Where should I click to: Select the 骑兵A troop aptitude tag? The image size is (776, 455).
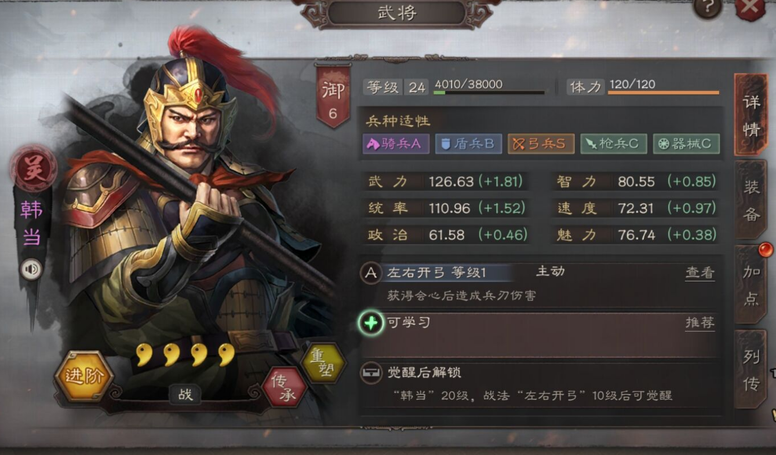tap(396, 144)
